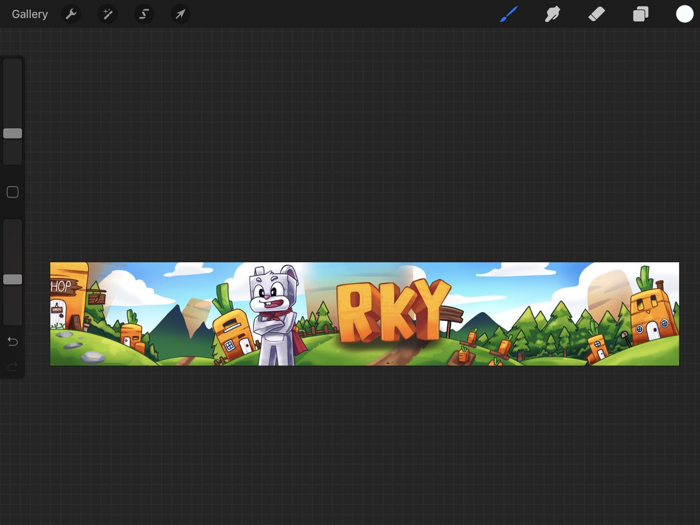
Task: Open the Gallery
Action: click(x=30, y=14)
